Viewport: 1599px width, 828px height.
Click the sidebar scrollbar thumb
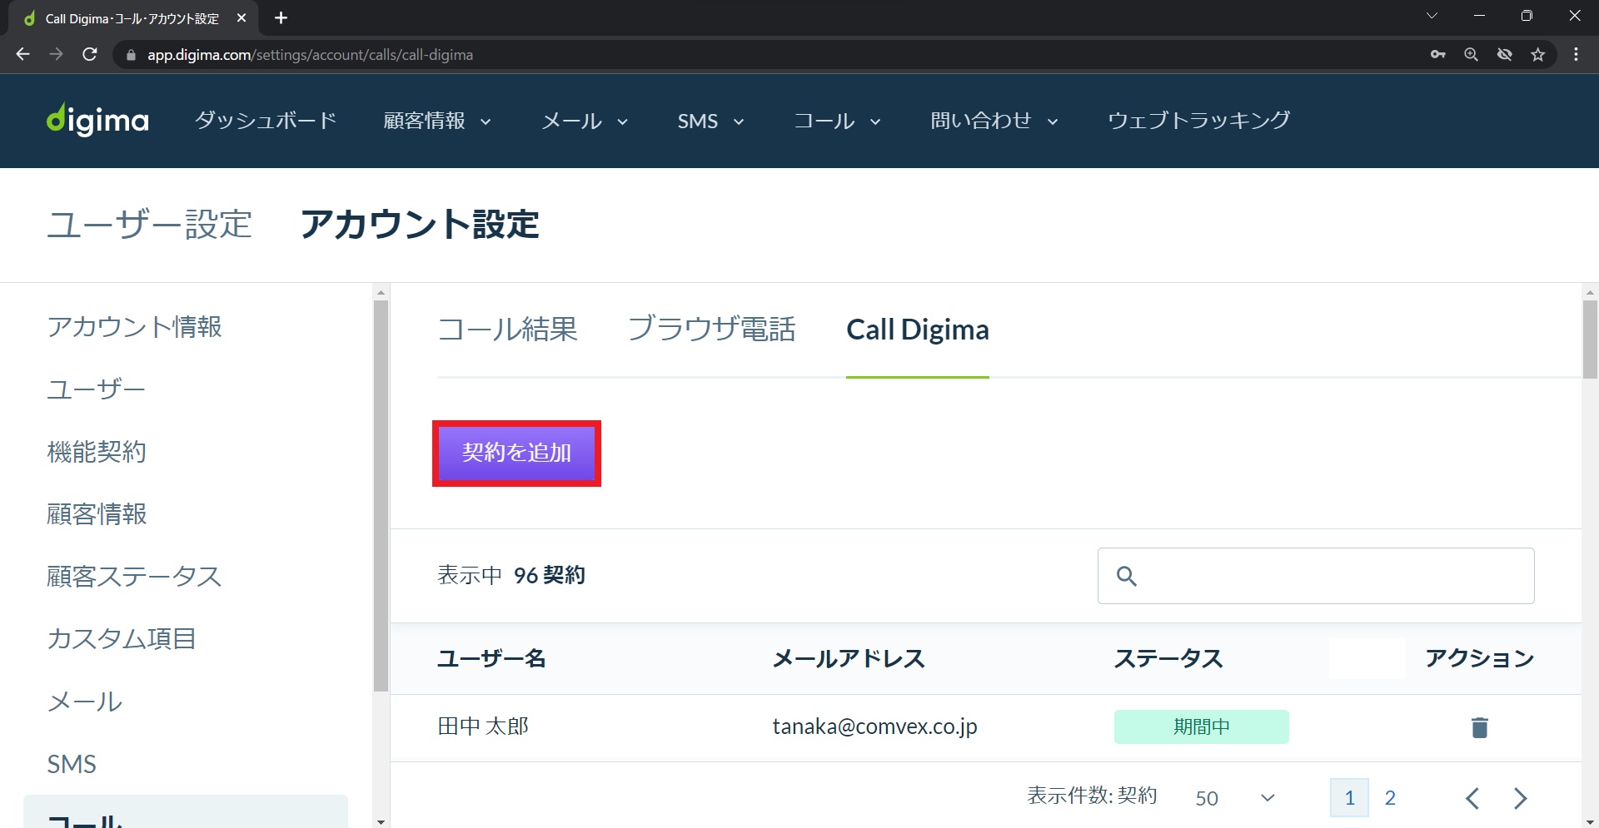pyautogui.click(x=381, y=496)
